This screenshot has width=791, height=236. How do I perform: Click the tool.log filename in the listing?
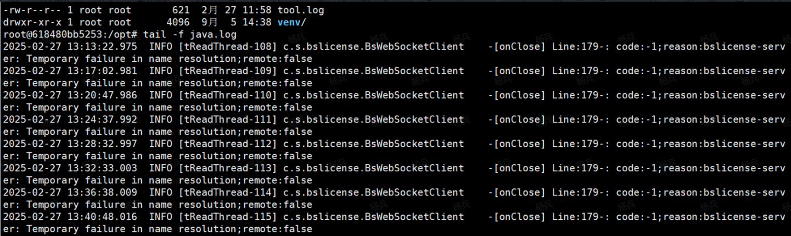tap(300, 10)
